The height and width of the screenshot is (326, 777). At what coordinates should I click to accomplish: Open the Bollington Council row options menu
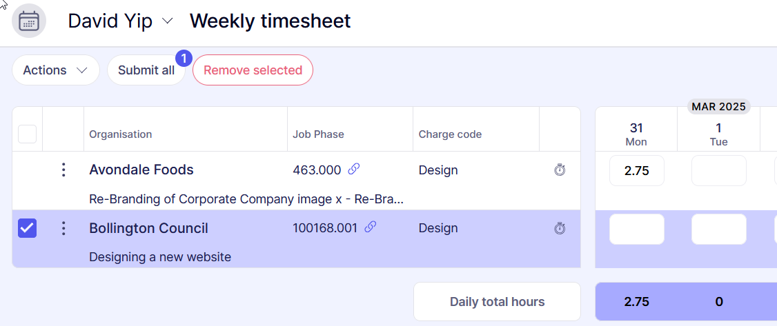pos(63,228)
